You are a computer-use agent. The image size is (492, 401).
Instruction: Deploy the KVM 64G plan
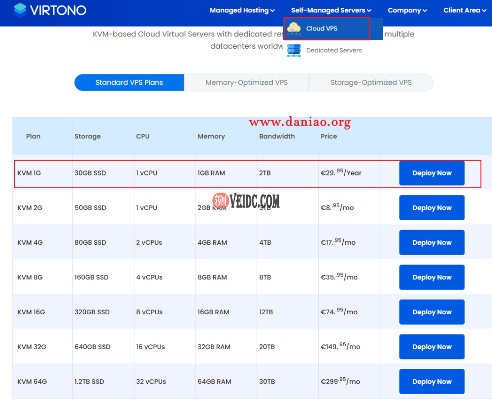pyautogui.click(x=431, y=382)
